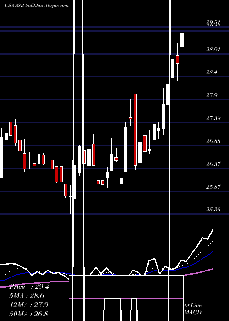Click the '12MA : 27.9' readout
Viewport: 229px width, 321px height.
tap(29, 305)
